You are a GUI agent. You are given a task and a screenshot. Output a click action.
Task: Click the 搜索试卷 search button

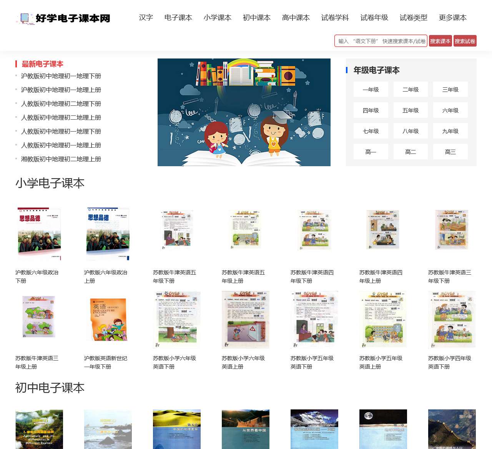[x=465, y=41]
